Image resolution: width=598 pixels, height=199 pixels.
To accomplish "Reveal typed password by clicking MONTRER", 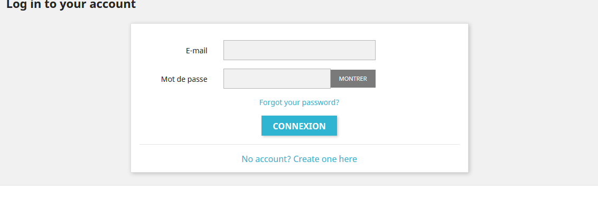I will click(353, 79).
